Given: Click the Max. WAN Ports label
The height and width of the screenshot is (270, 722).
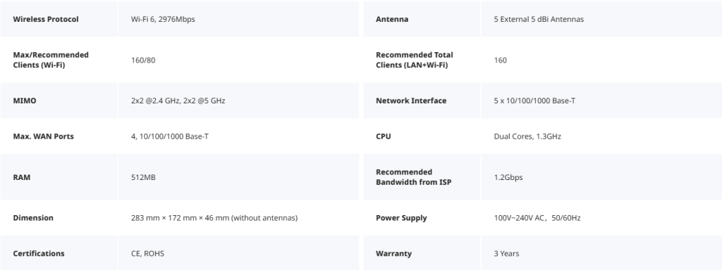Looking at the screenshot, I should click(43, 136).
